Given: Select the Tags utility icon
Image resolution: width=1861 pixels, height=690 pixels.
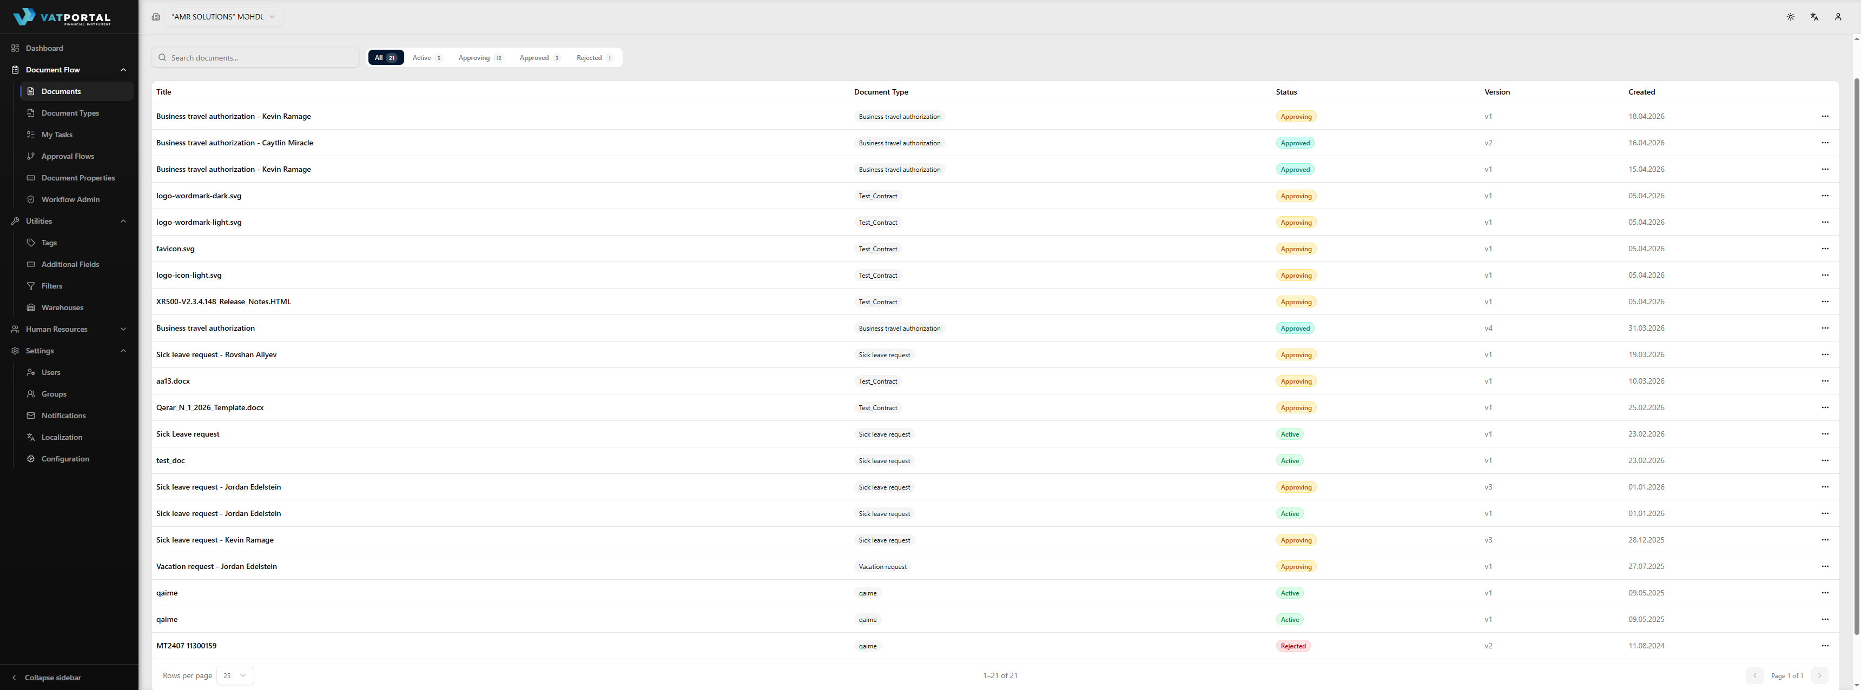Looking at the screenshot, I should (x=31, y=243).
